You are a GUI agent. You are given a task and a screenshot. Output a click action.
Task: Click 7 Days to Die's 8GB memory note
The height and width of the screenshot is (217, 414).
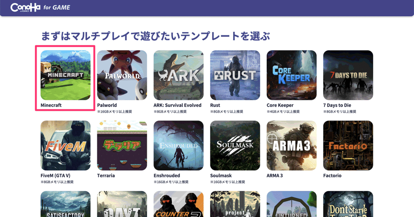(340, 112)
